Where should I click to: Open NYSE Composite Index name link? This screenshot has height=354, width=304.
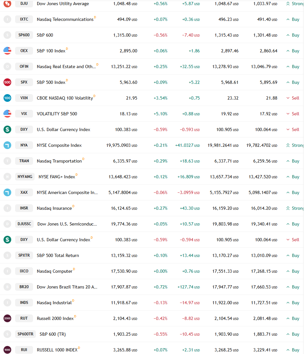coord(59,146)
